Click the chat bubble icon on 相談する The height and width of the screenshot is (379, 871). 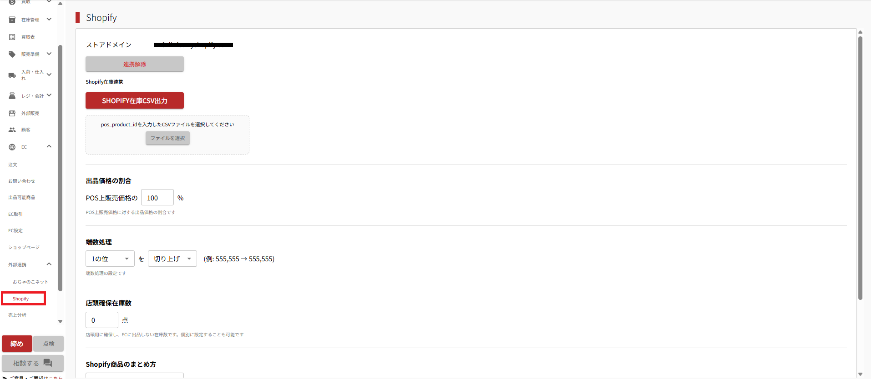[x=48, y=363]
